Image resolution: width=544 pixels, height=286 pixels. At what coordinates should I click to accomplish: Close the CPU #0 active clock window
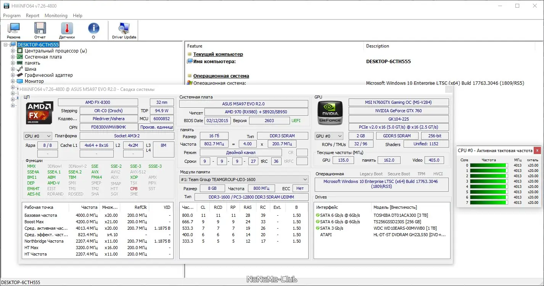537,151
